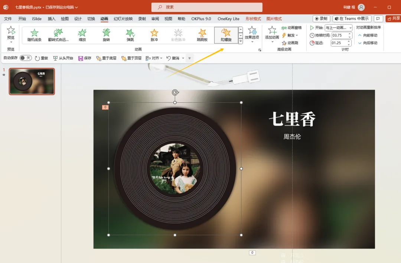The image size is (401, 263).
Task: Open the 图片格式 picture format tab
Action: click(x=274, y=19)
